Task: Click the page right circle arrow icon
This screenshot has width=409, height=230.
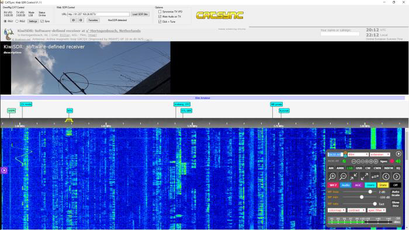Action: 397,177
